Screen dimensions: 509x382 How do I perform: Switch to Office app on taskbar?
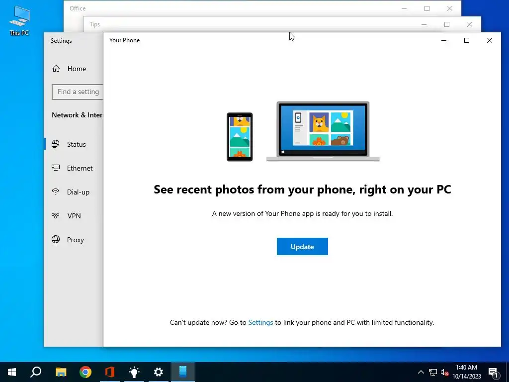click(110, 372)
